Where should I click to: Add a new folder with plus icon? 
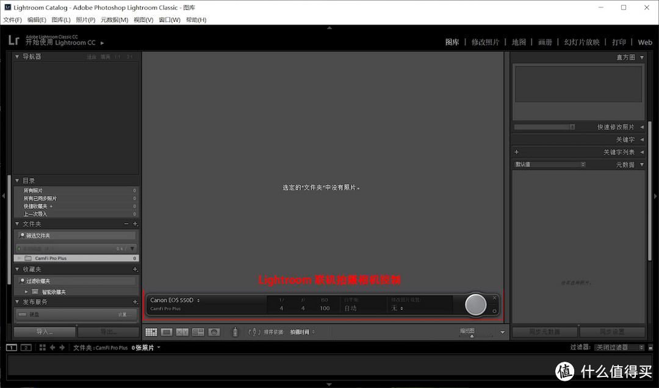pos(135,224)
